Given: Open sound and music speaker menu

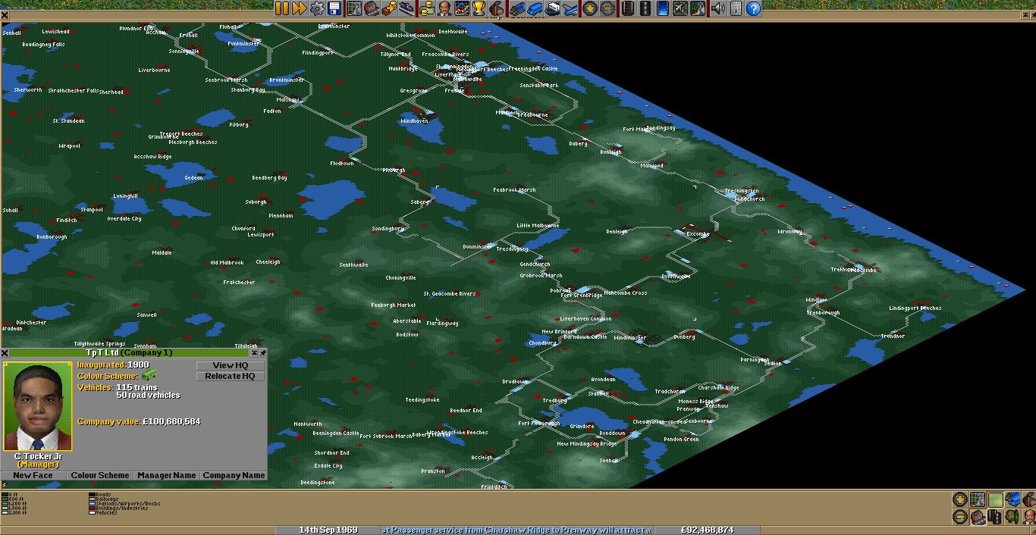Looking at the screenshot, I should 717,8.
